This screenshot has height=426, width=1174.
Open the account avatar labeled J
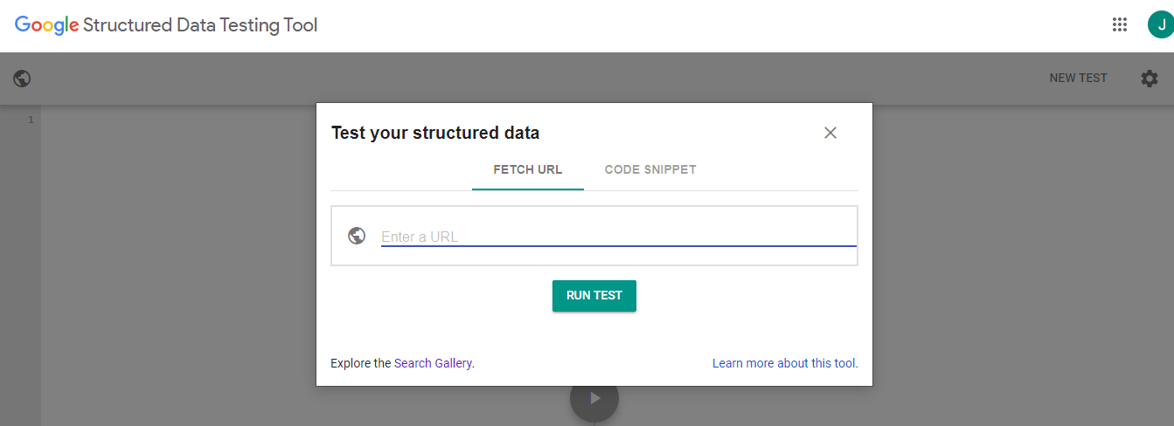coord(1160,24)
